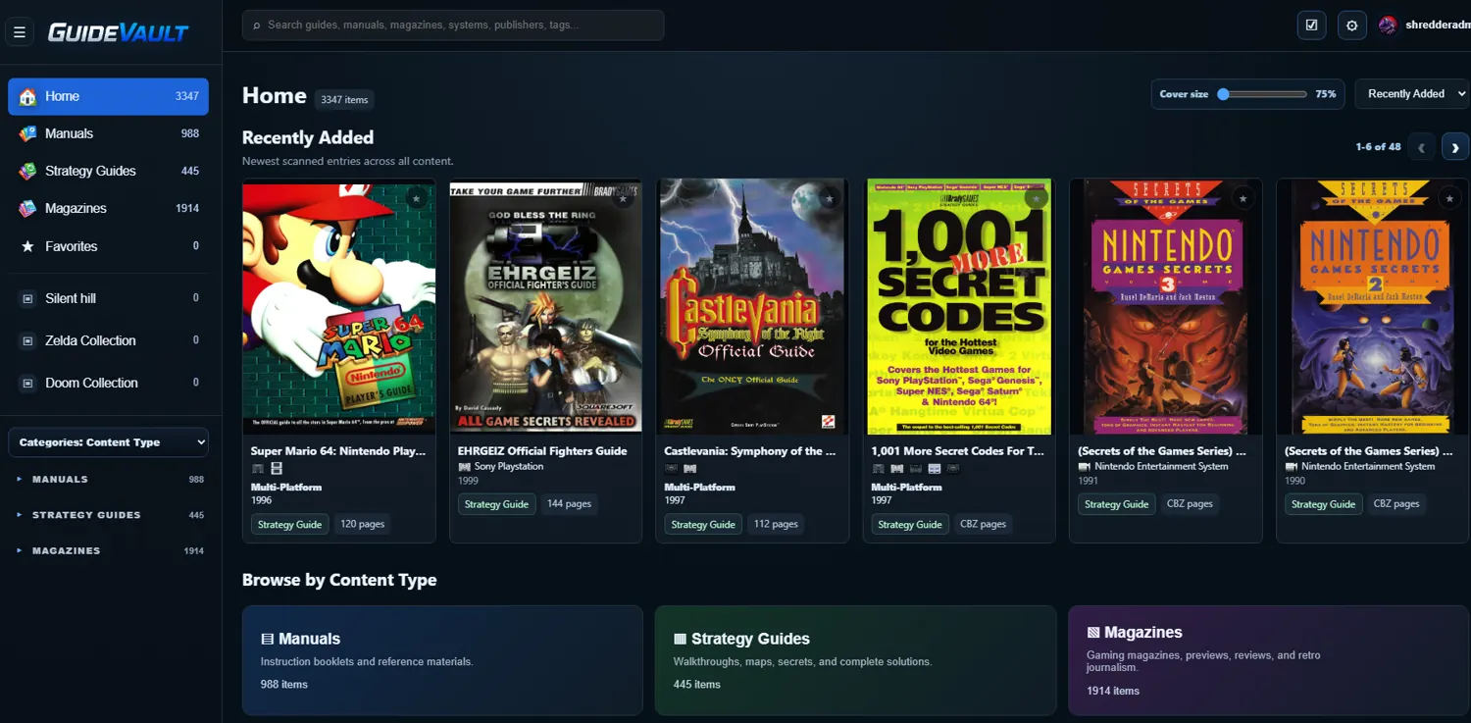This screenshot has height=723, width=1471.
Task: Go to next page of Recently Added
Action: tap(1455, 147)
